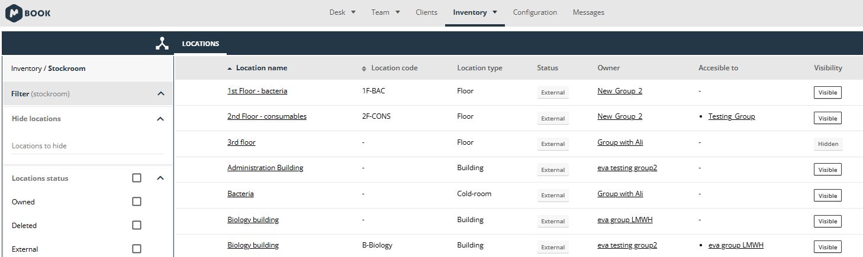
Task: Open the 3rd floor location
Action: [241, 142]
